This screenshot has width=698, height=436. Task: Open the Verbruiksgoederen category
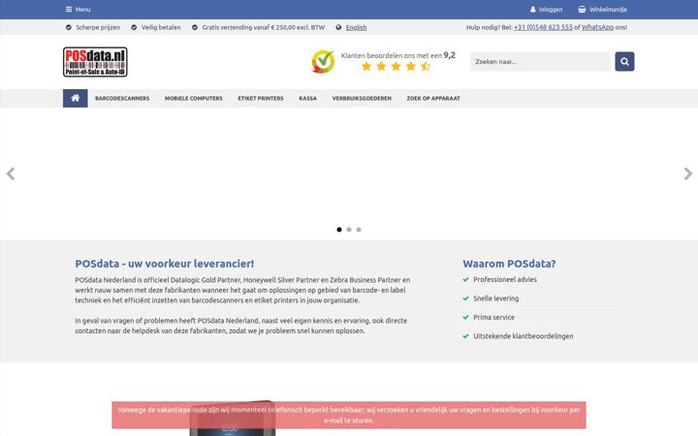[x=362, y=98]
